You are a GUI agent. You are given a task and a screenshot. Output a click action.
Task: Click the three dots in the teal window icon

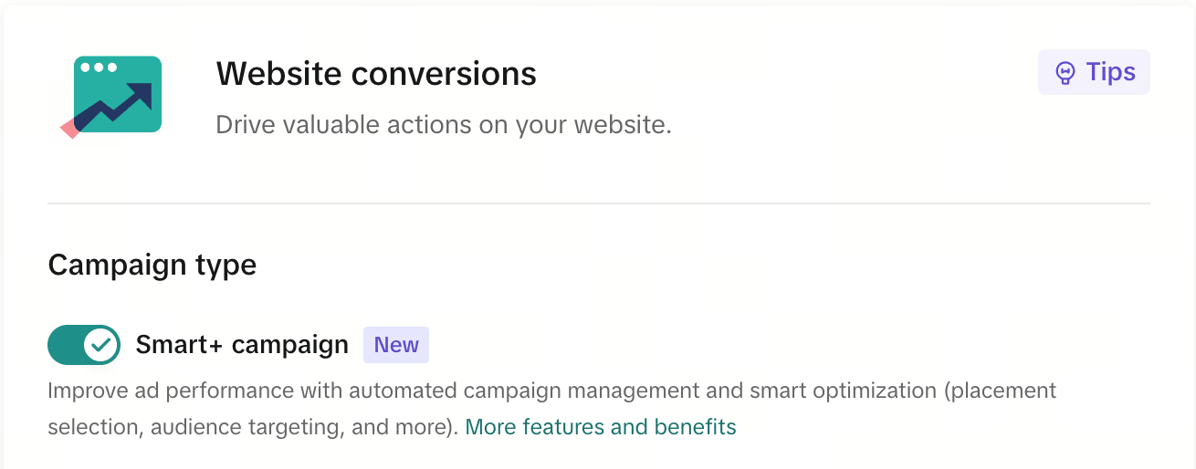pyautogui.click(x=99, y=68)
